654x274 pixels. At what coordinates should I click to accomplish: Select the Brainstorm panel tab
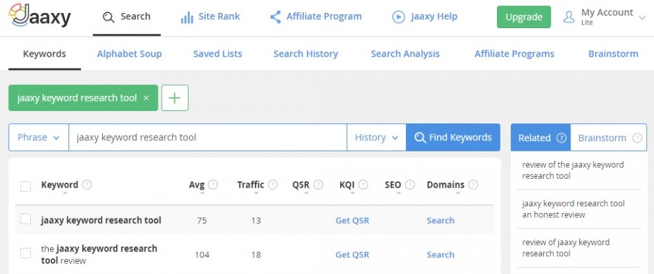pos(609,138)
